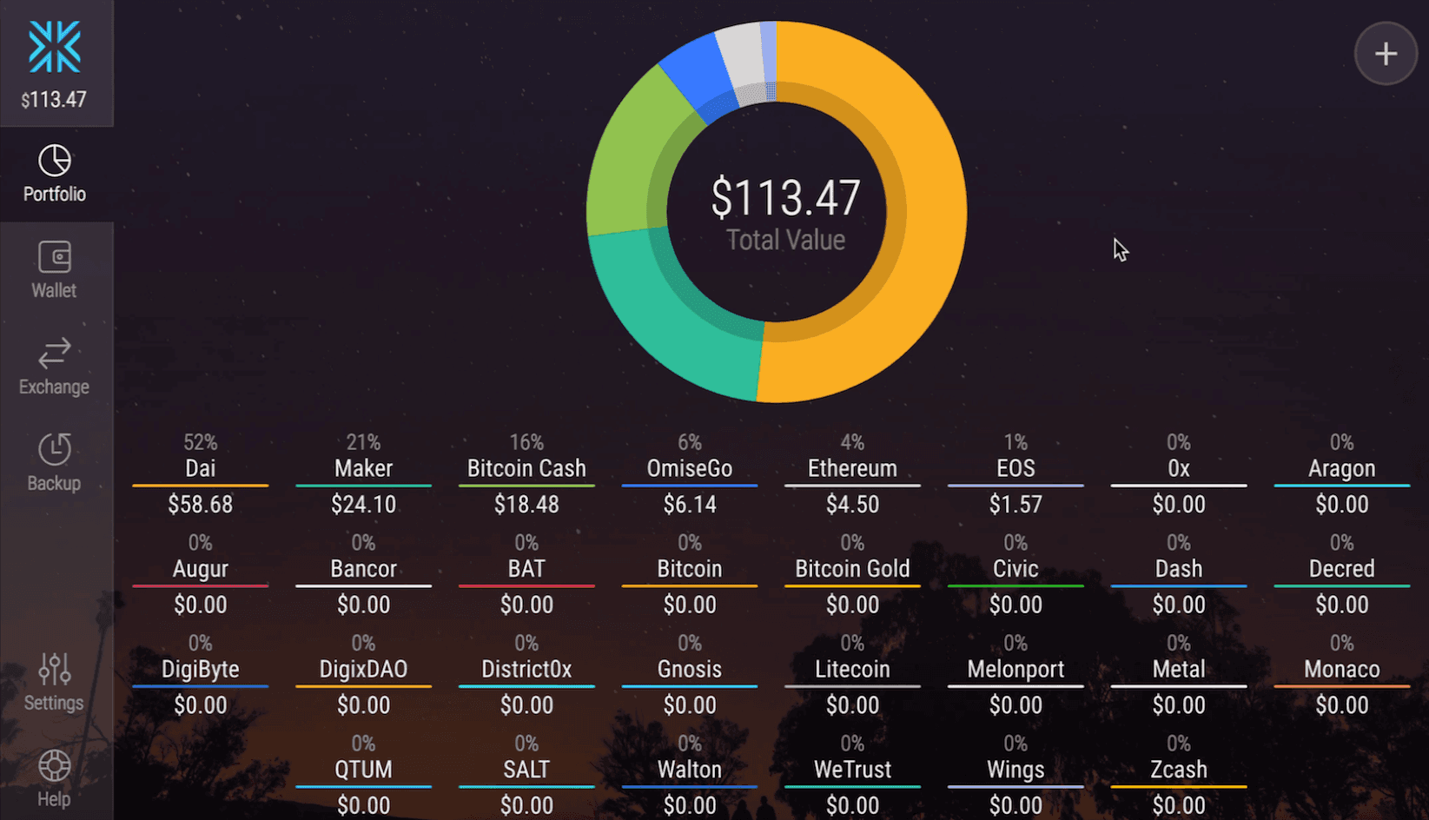Select the Aragon asset entry
Viewport: 1429px width, 820px height.
click(1342, 473)
